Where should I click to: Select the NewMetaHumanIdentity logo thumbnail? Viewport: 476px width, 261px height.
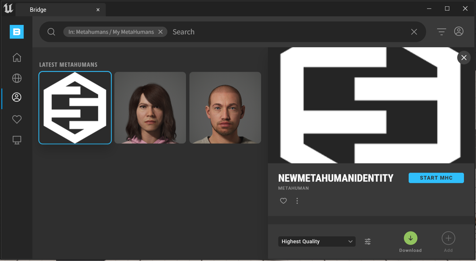point(75,108)
